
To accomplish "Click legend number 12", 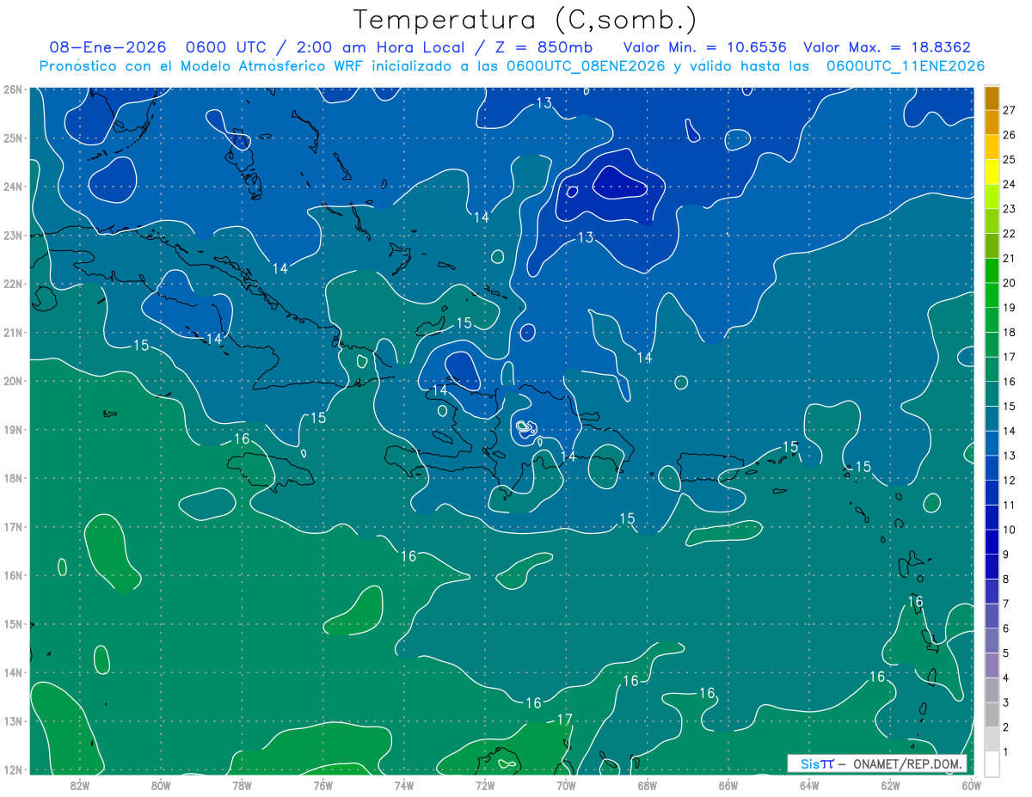I will pos(1010,480).
